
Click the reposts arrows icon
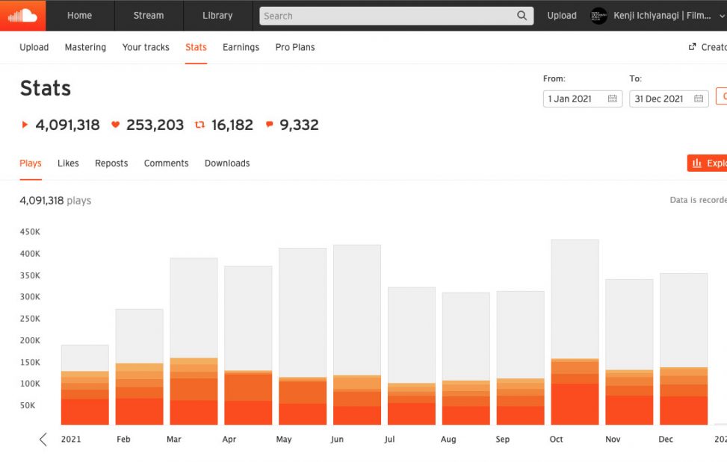(199, 125)
